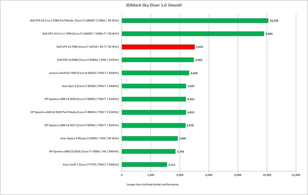This screenshot has height=195, width=308.
Task: Click the green bar valued 3,704
Action: 149,151
